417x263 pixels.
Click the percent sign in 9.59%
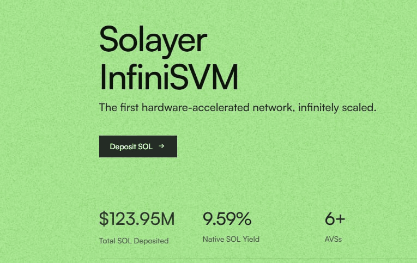[x=243, y=219]
